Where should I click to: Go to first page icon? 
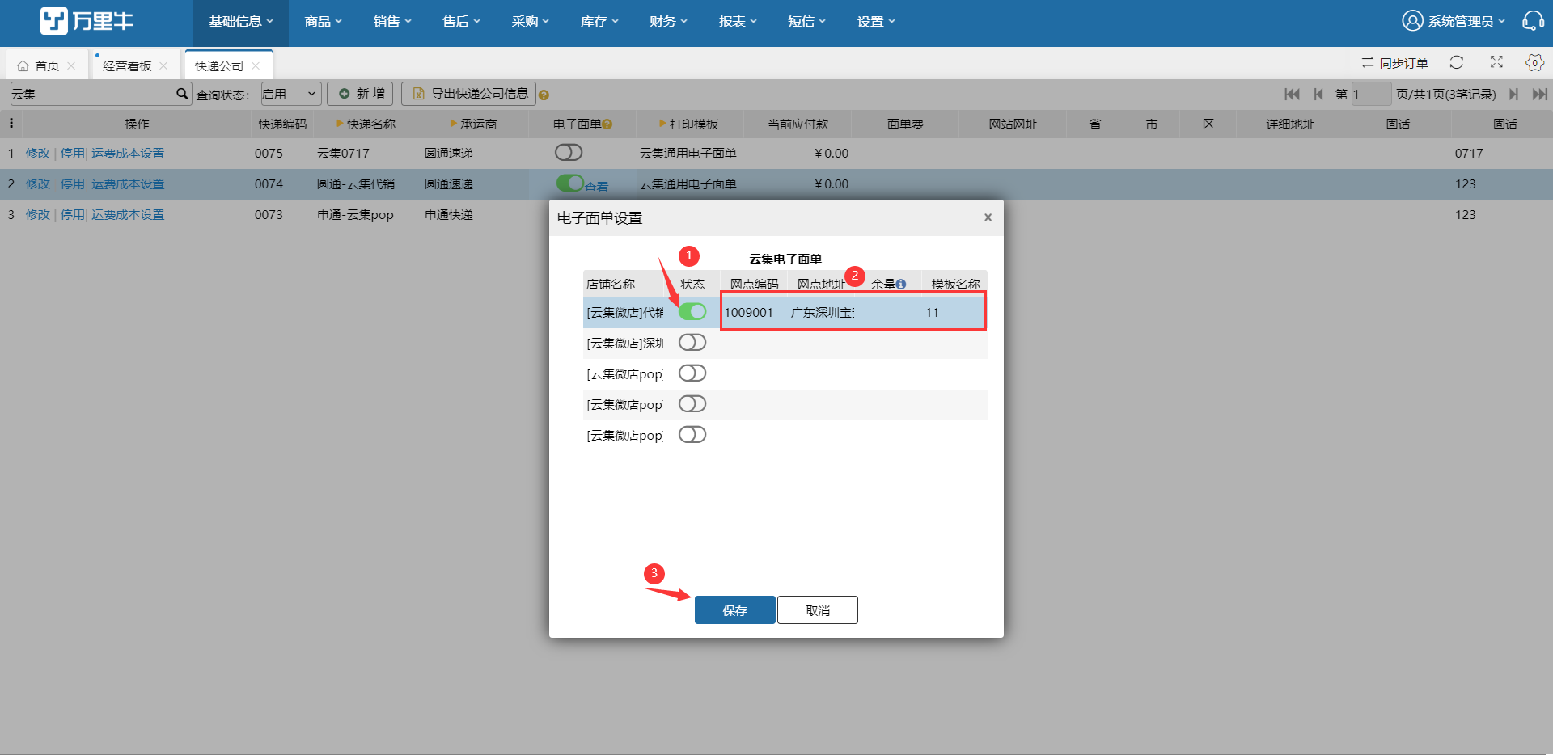tap(1292, 95)
